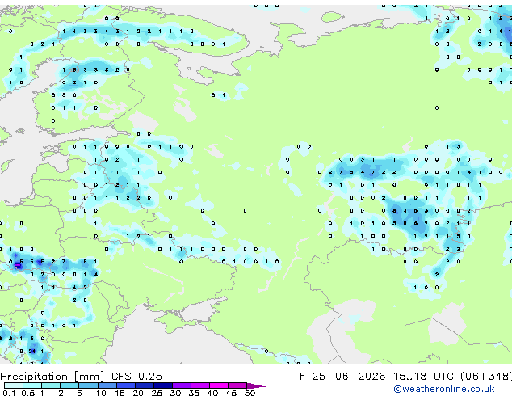Click the legend swatch between 0.5 and 1
Image resolution: width=512 pixels, height=396 pixels.
point(32,385)
